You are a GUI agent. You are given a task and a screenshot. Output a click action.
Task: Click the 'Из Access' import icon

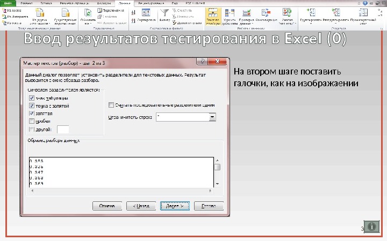[4, 10]
